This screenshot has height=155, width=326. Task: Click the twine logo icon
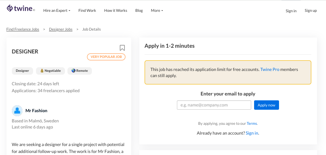(10, 8)
